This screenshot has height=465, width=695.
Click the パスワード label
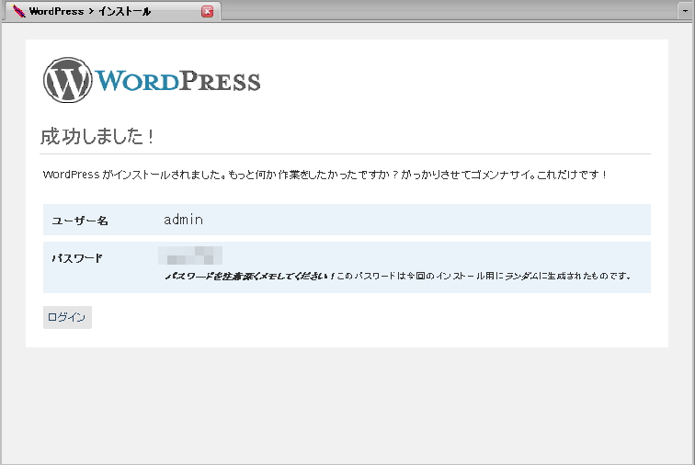pos(77,258)
